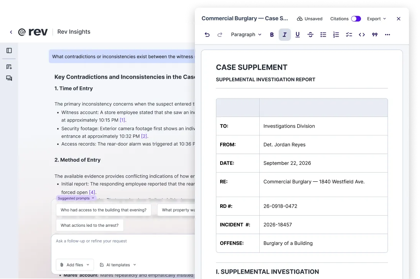420x279 pixels.
Task: Click prompt 'Who had access to the building that evening?'
Action: tap(104, 210)
